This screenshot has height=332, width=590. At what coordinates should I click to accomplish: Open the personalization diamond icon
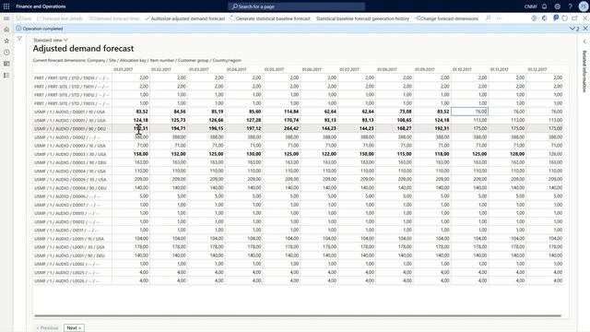[x=534, y=18]
